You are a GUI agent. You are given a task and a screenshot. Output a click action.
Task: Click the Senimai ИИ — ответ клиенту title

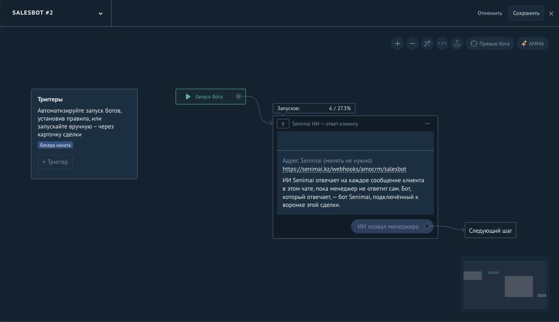[325, 124]
